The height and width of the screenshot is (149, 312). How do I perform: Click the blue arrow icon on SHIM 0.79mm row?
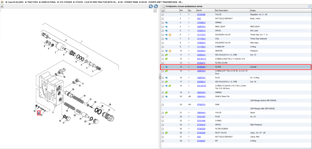point(166,96)
